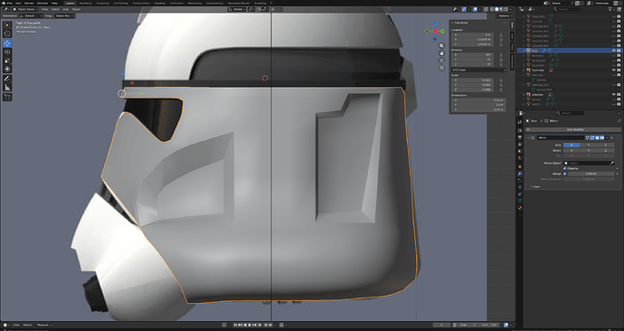Toggle Mirror modifier show in viewport
Screen dimensions: 624x331
tap(598, 137)
